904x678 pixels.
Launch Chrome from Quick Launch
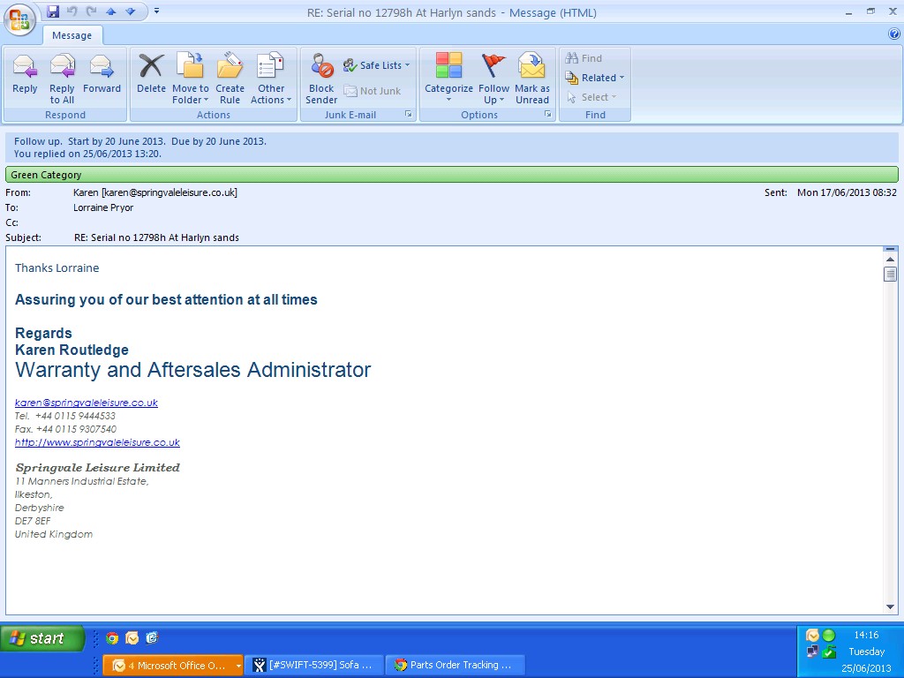pyautogui.click(x=112, y=637)
